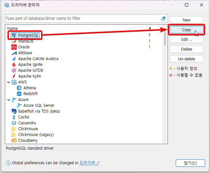Click the Apache Kylin feather icon
The width and height of the screenshot is (210, 173).
14,76
